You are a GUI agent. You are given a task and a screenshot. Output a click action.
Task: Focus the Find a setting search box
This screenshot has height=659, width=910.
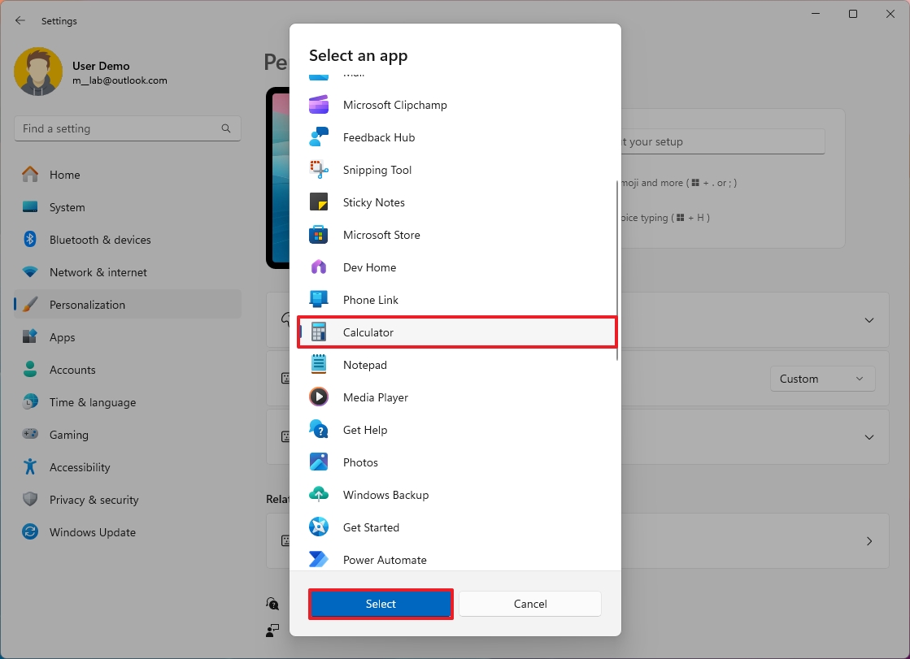(x=128, y=128)
